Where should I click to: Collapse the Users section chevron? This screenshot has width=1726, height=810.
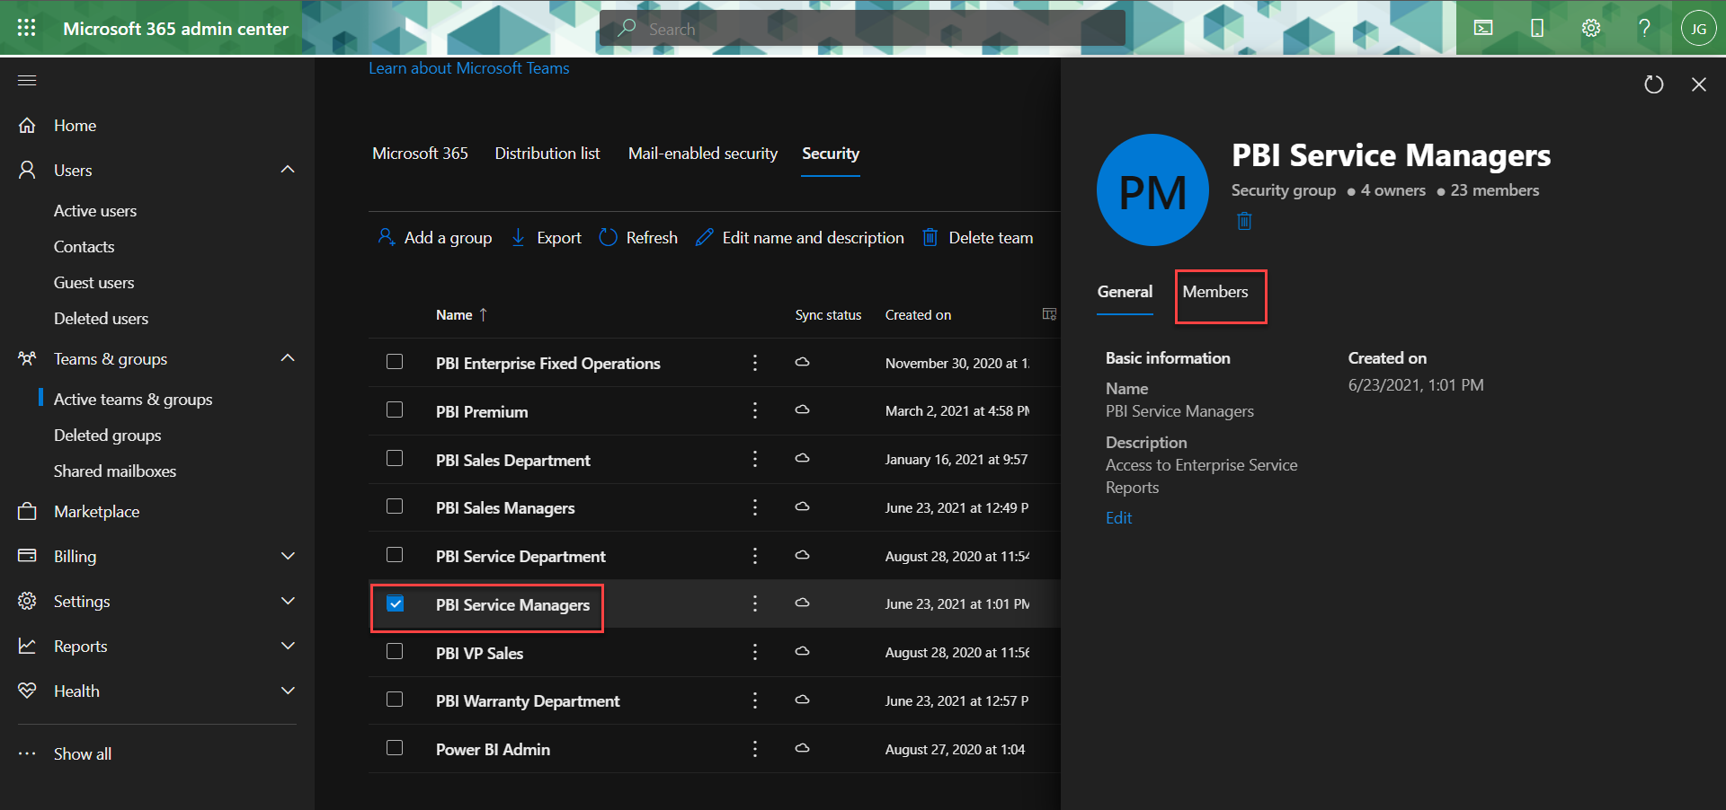tap(288, 170)
